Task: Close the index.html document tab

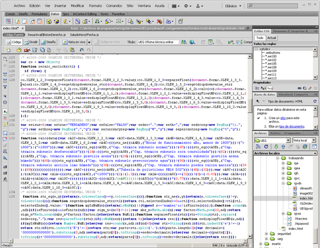Action: (x=23, y=28)
